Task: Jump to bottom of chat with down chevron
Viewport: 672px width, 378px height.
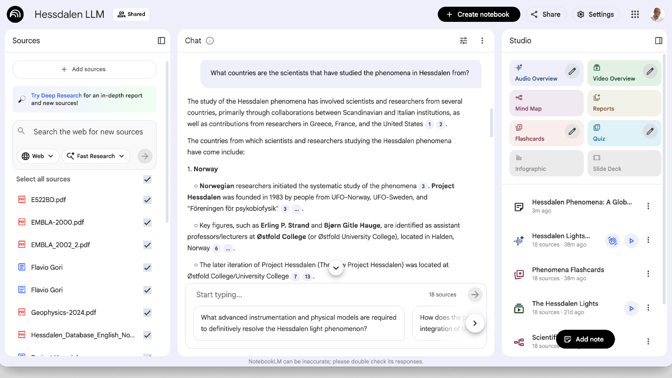Action: (336, 268)
